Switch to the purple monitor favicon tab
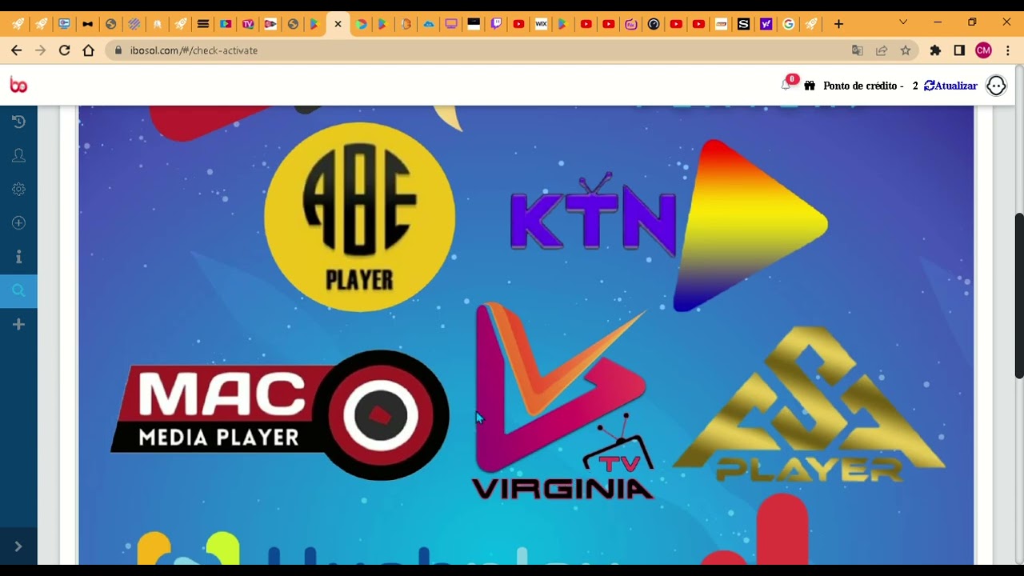The height and width of the screenshot is (576, 1024). tap(451, 24)
